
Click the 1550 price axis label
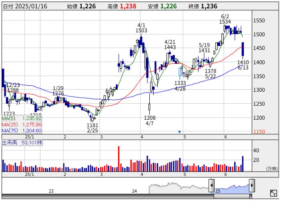[259, 20]
